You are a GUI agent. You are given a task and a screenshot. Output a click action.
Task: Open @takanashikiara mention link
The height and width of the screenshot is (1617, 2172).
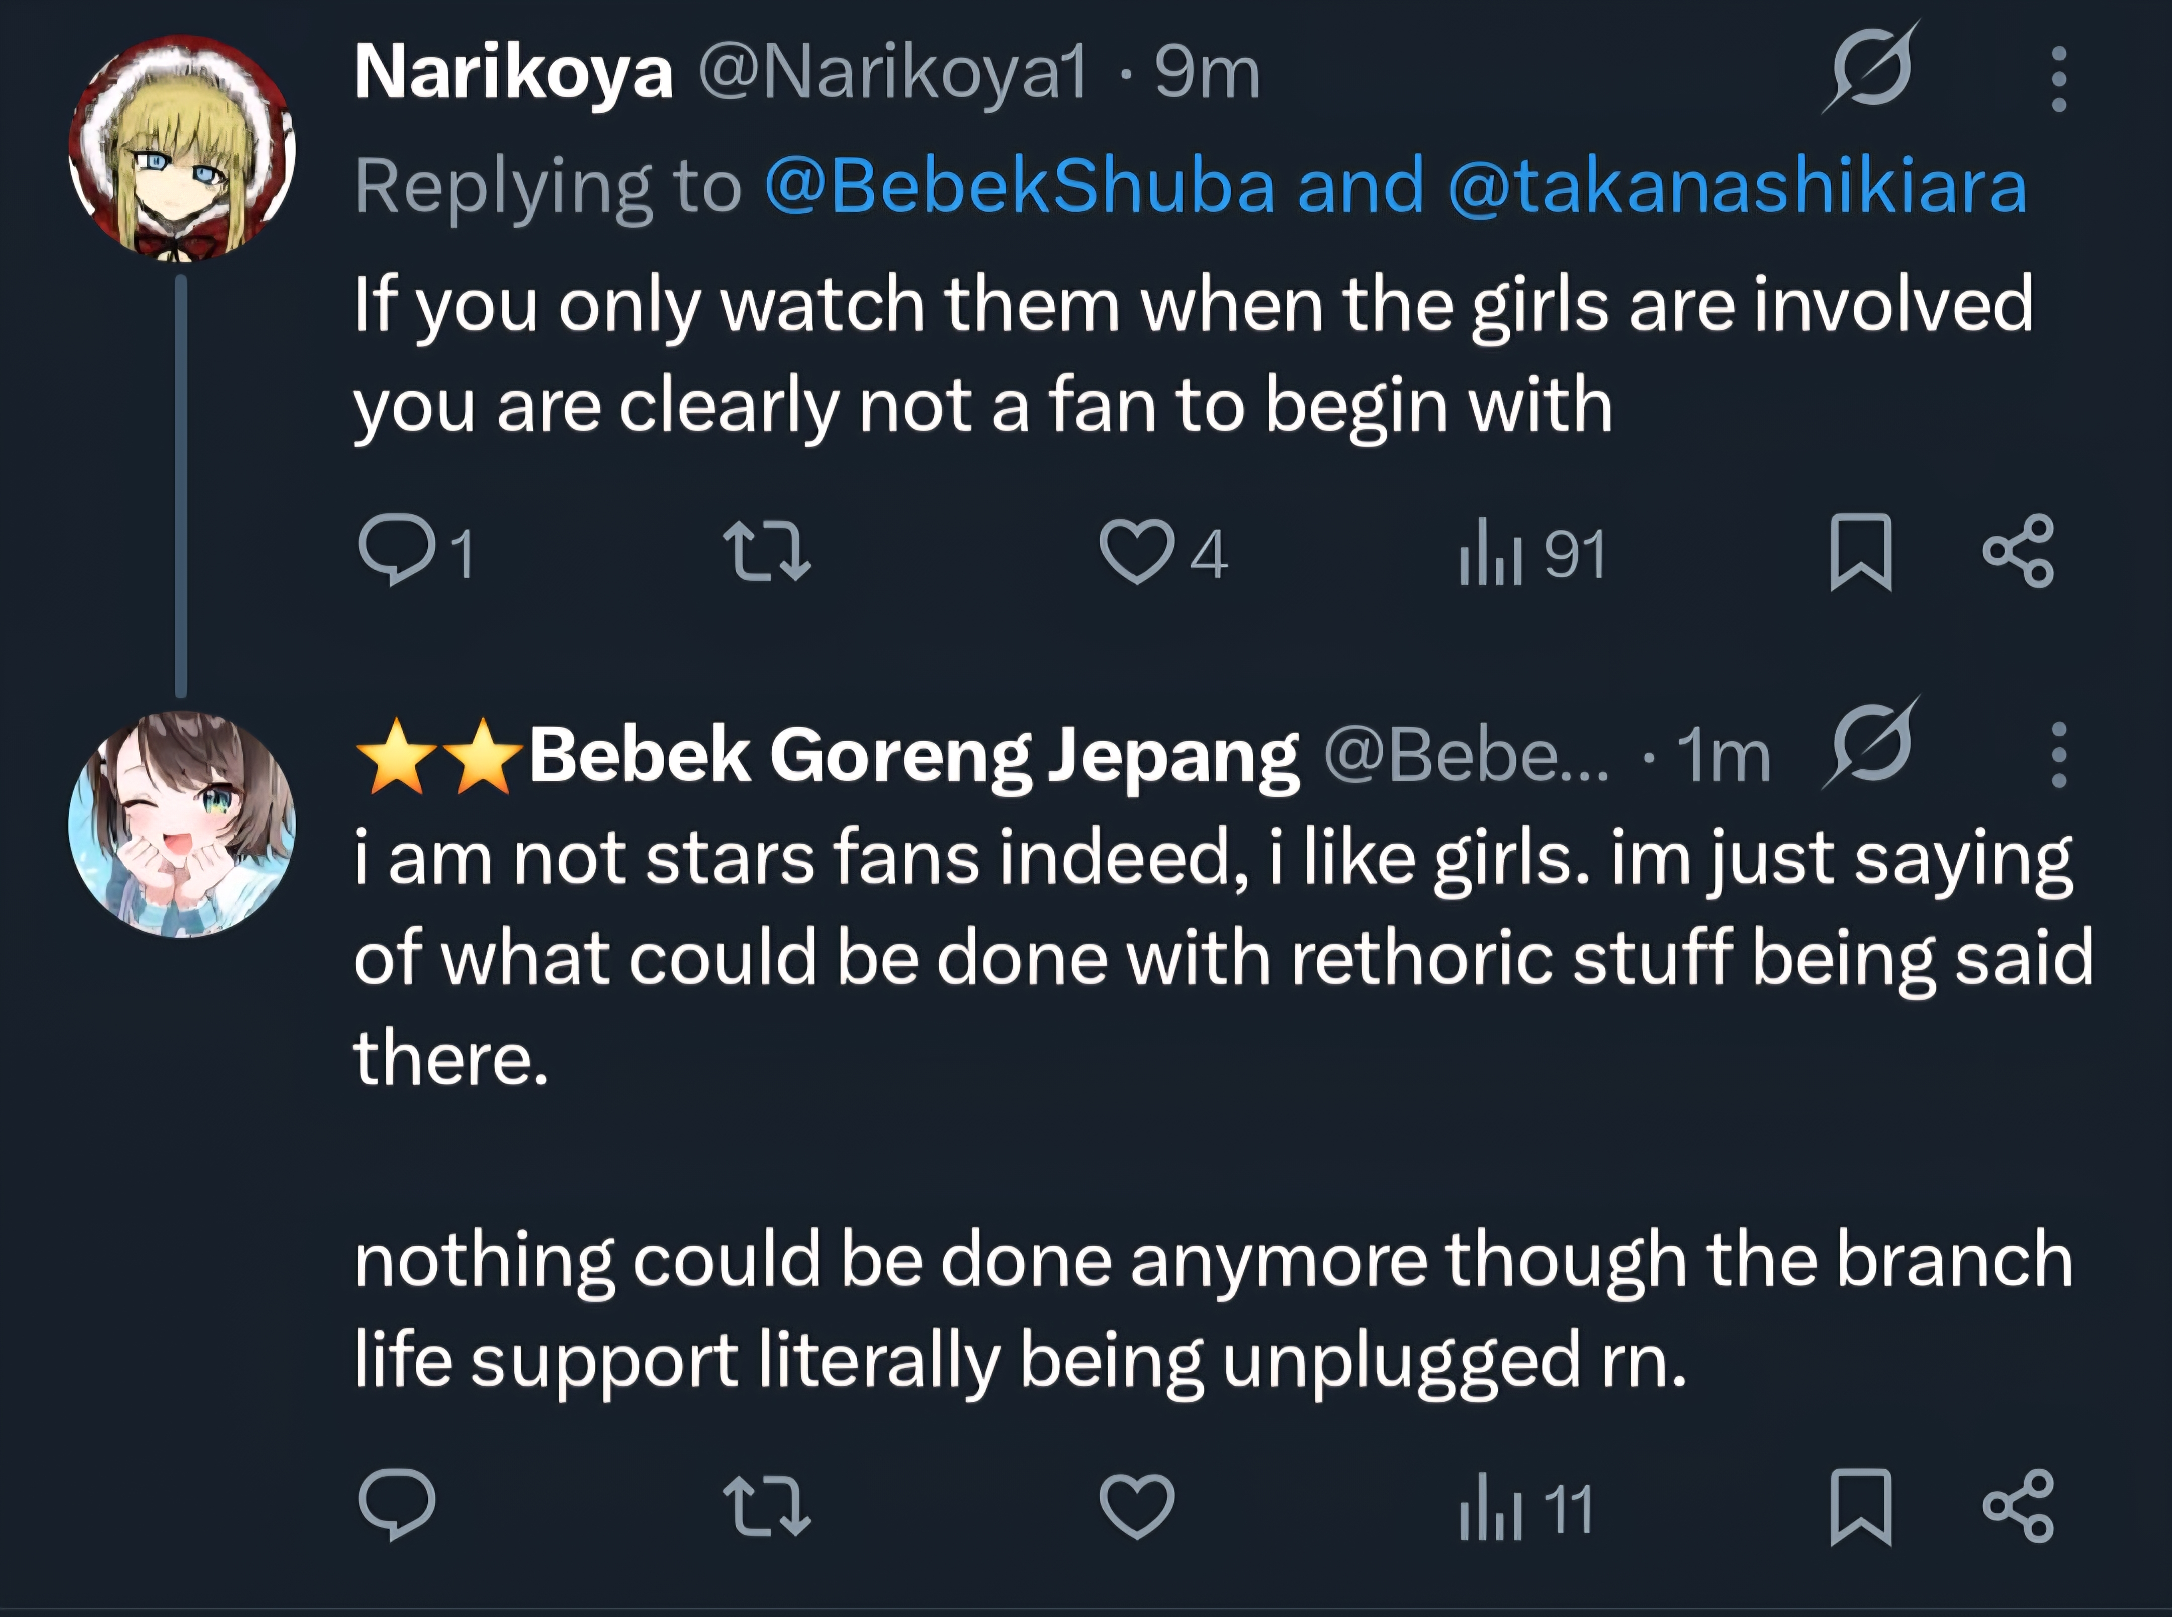coord(1737,186)
